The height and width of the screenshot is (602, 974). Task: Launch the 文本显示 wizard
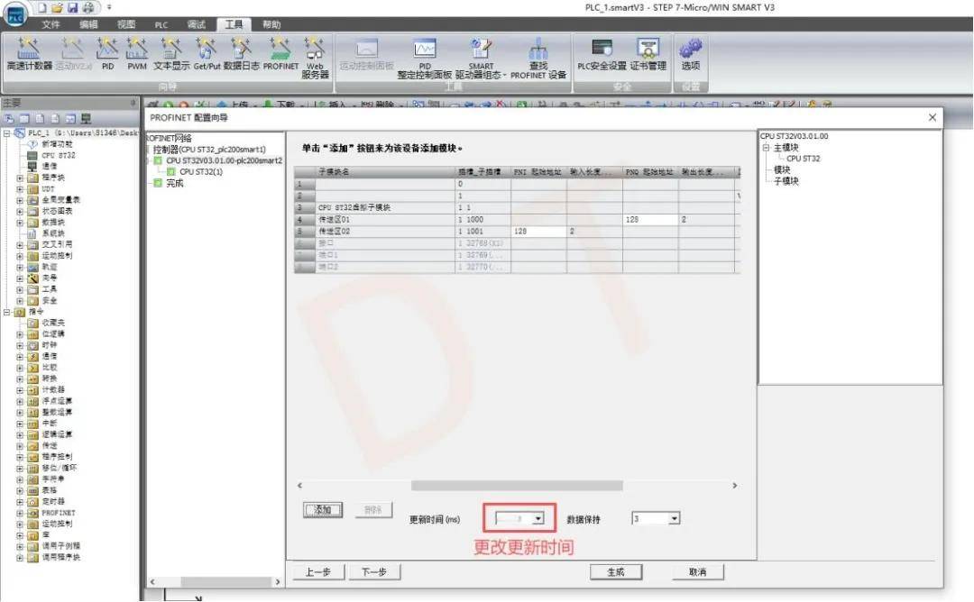tap(170, 54)
